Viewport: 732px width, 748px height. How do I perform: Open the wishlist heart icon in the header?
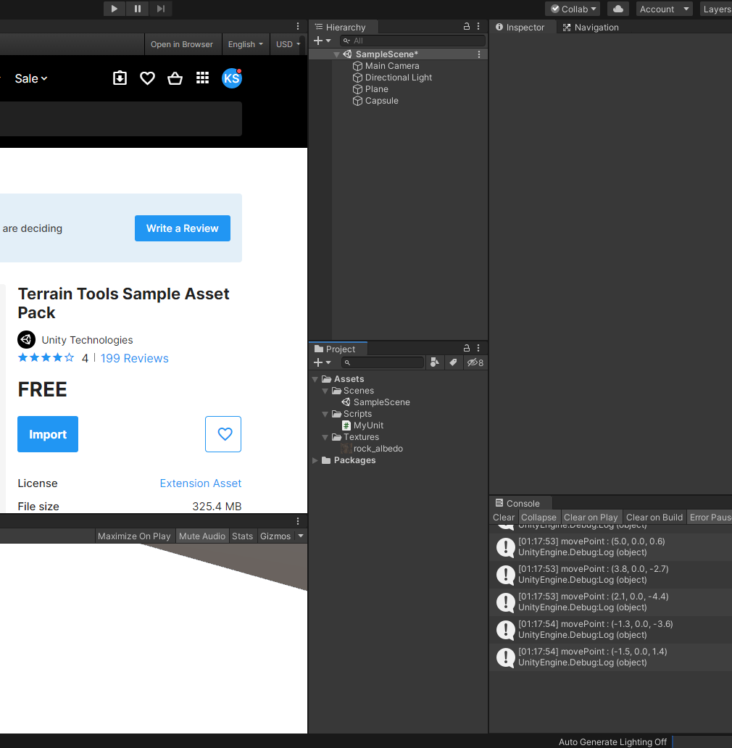coord(147,78)
